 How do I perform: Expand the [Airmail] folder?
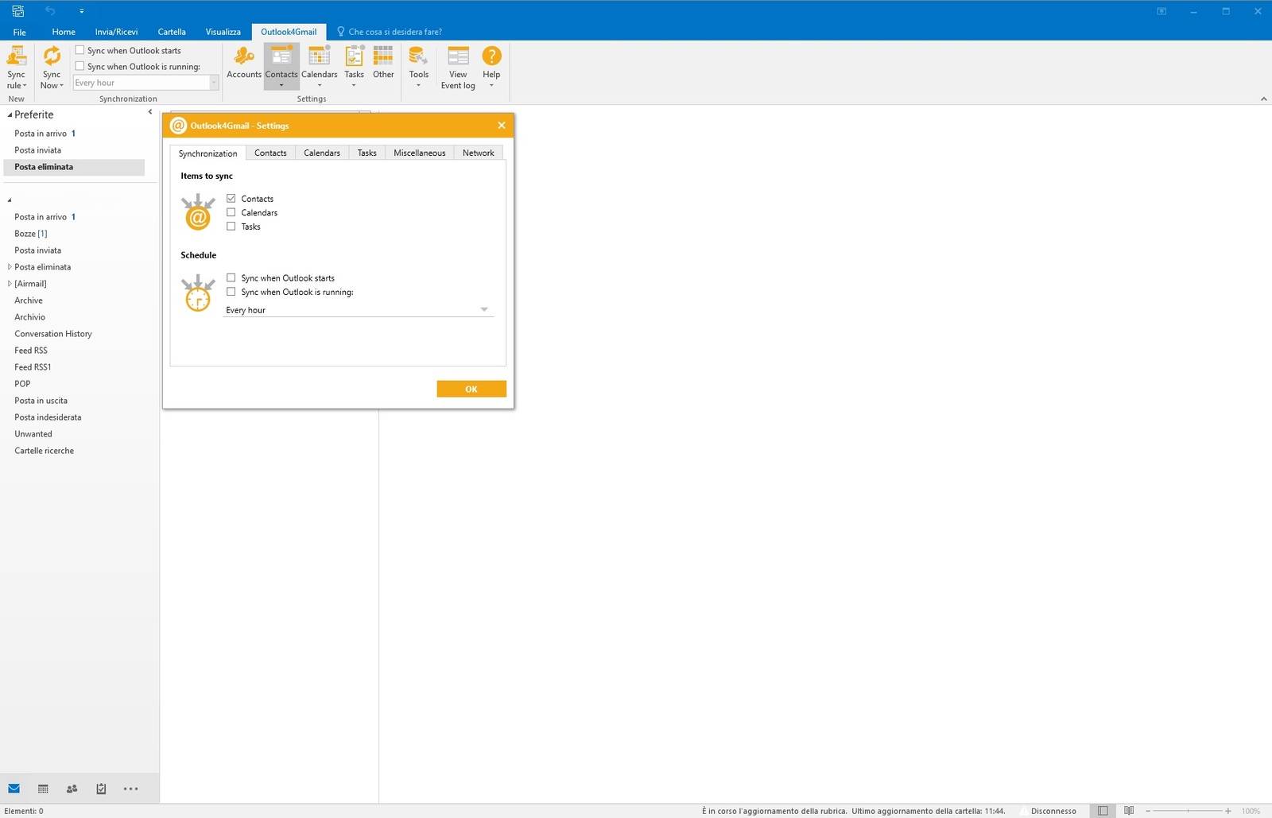(10, 284)
